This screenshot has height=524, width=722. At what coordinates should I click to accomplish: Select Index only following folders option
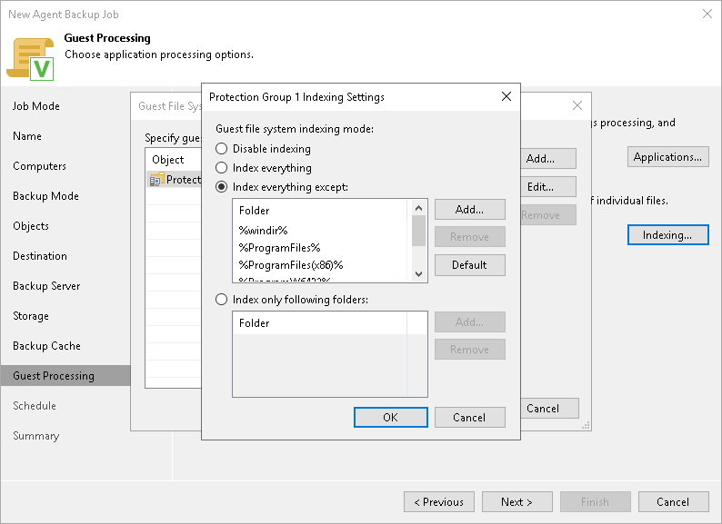click(x=222, y=300)
